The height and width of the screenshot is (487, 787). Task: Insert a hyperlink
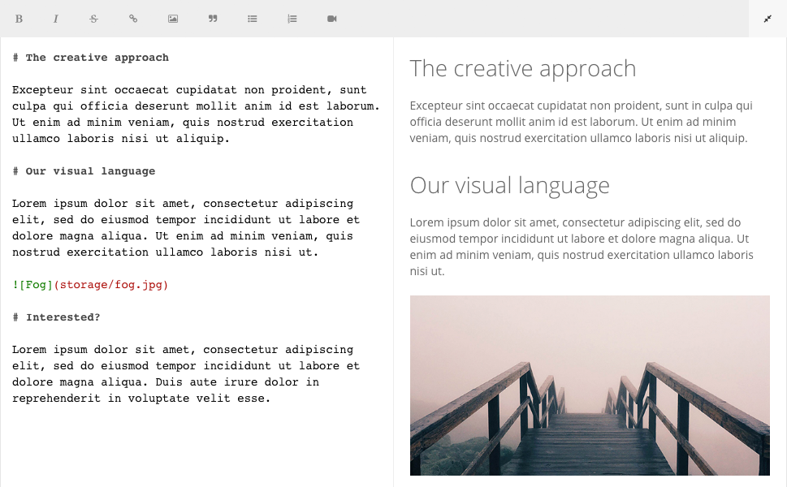point(133,19)
